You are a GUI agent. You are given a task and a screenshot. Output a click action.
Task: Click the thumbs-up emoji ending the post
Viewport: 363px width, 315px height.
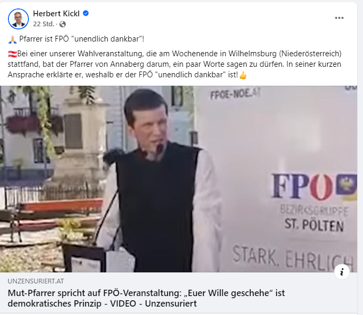pos(243,75)
